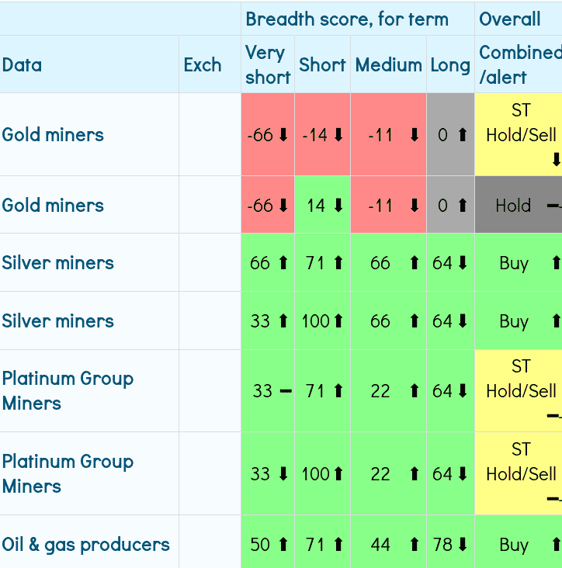Select the Long column header

coord(450,64)
